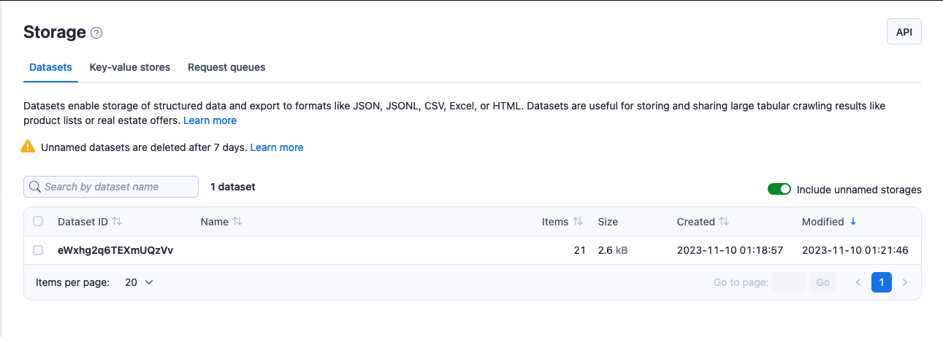Switch to Key-value stores tab
Image resolution: width=943 pixels, height=337 pixels.
tap(129, 67)
